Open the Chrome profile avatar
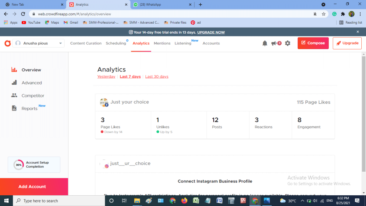 [352, 14]
